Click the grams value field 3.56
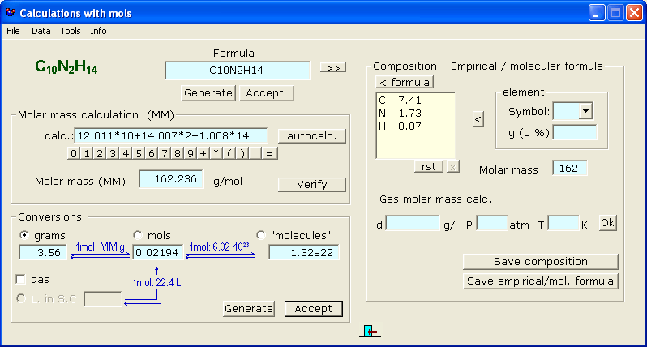The image size is (647, 347). coord(43,252)
